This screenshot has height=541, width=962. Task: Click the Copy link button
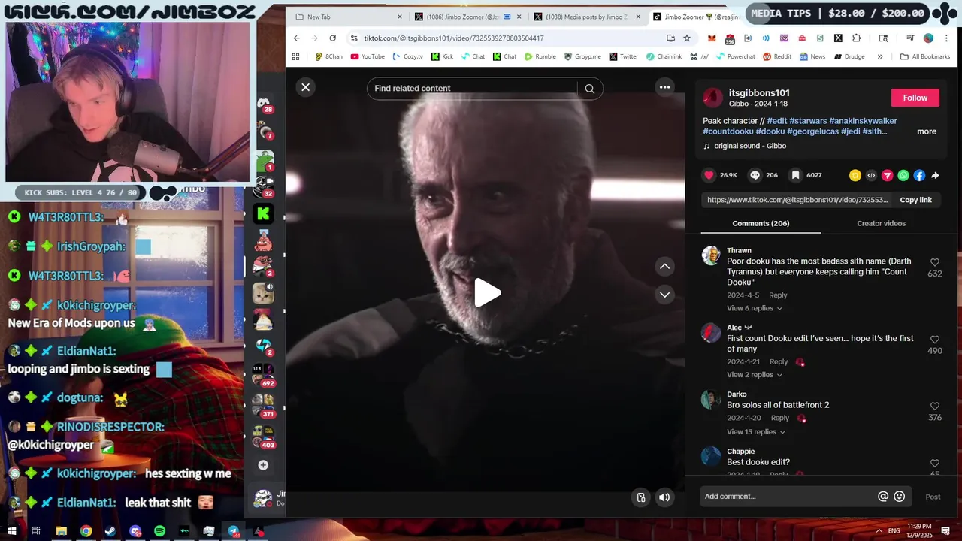915,200
